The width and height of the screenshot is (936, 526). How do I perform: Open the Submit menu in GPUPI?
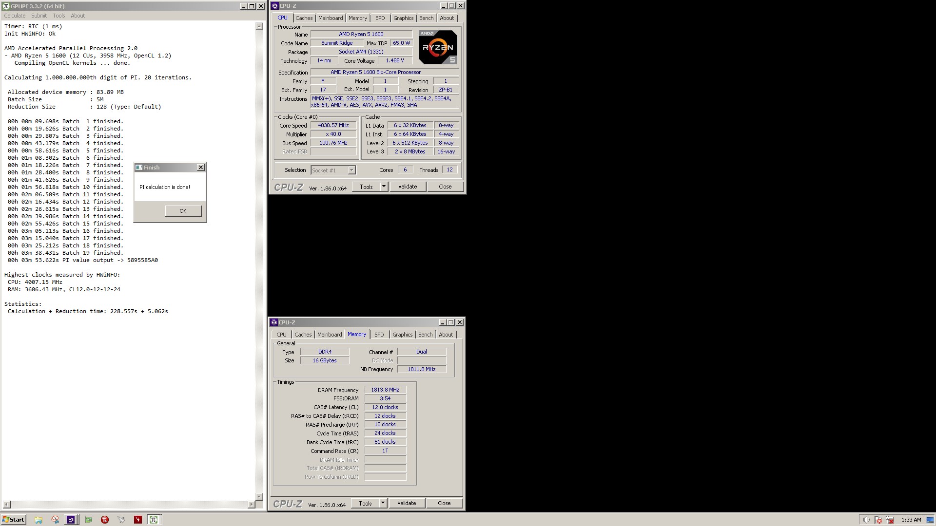39,16
